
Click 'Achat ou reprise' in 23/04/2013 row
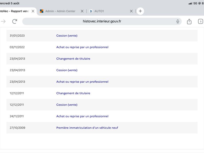click(x=82, y=82)
